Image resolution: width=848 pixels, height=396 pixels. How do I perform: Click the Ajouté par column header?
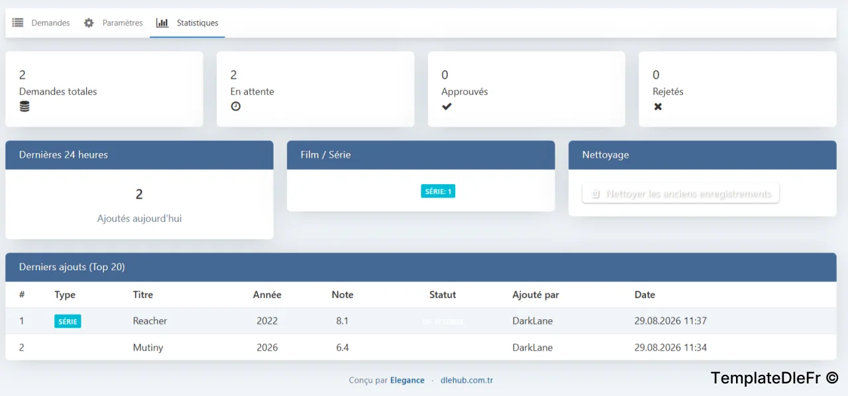(535, 295)
